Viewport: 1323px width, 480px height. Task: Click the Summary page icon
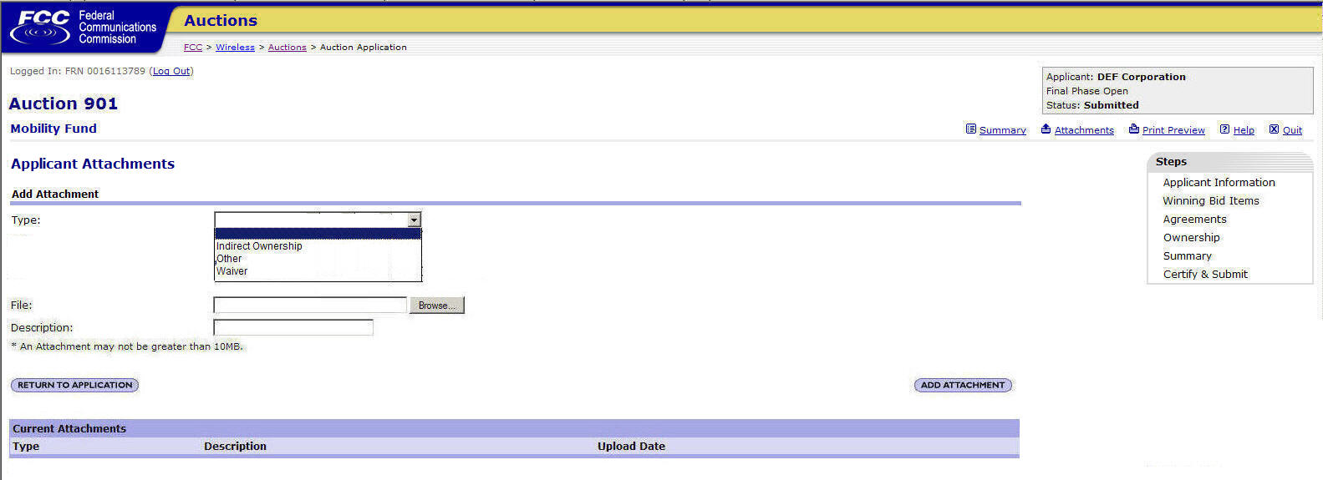tap(970, 129)
